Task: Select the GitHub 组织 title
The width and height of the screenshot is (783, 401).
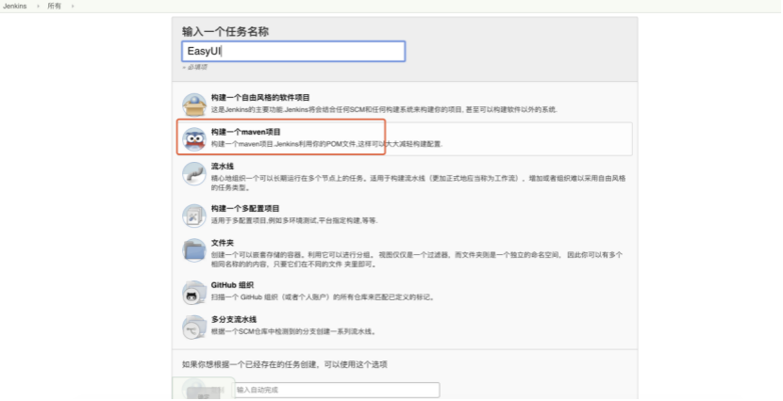Action: coord(232,285)
